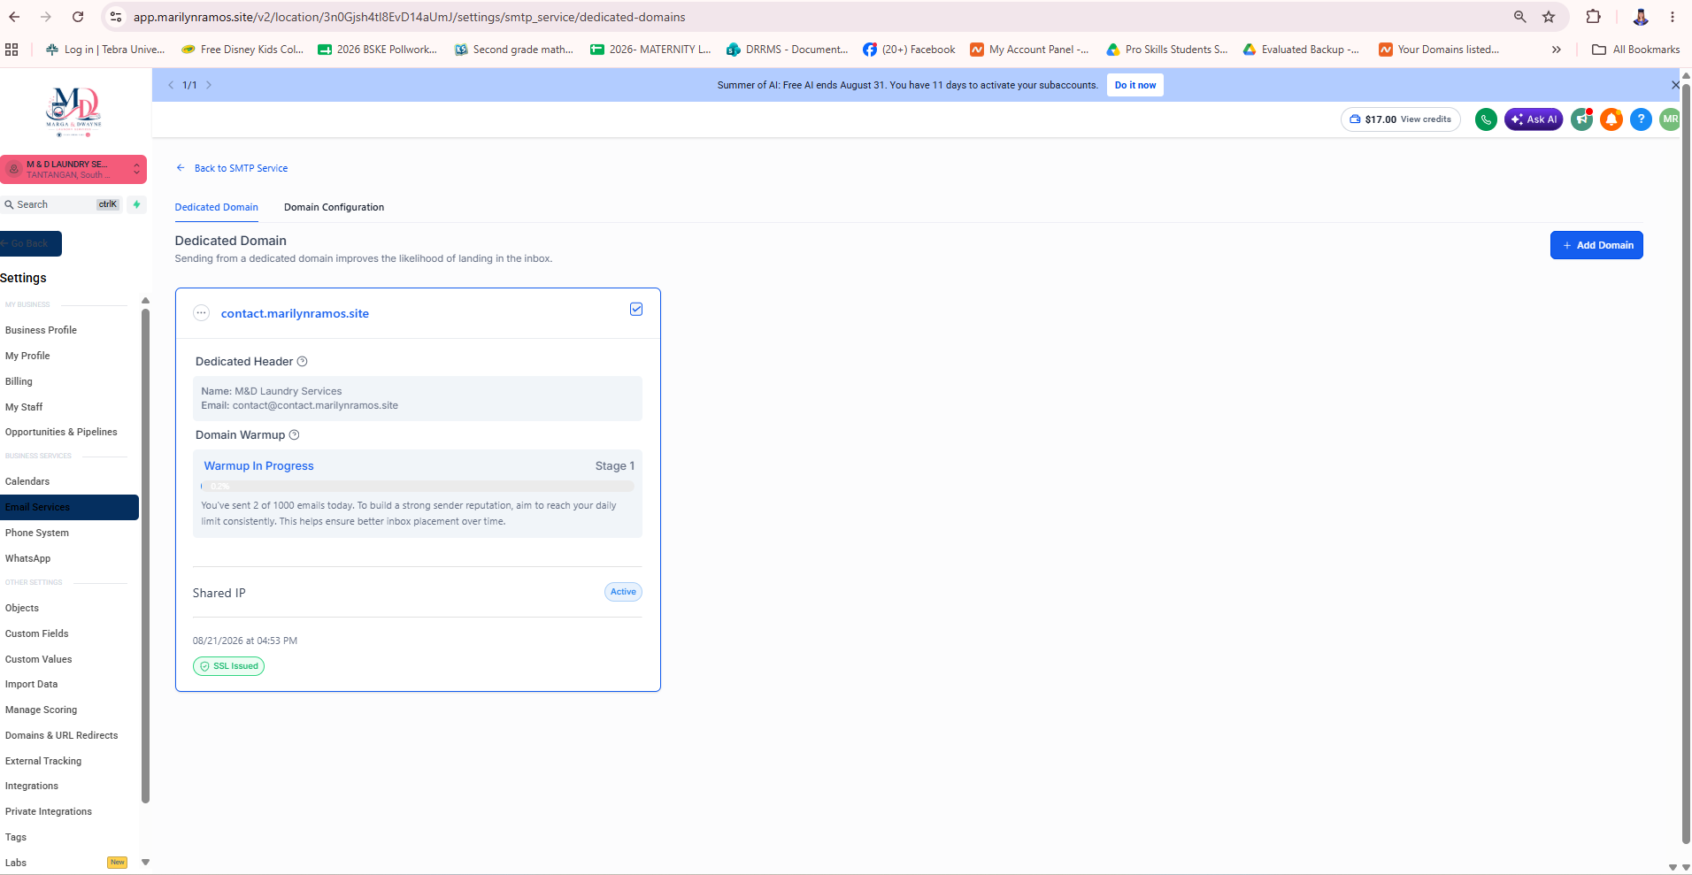View credits for $17.00 balance

pos(1402,119)
